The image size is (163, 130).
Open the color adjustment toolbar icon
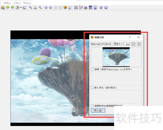pos(17,7)
